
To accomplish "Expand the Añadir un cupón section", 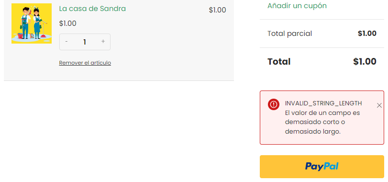I will (x=297, y=6).
